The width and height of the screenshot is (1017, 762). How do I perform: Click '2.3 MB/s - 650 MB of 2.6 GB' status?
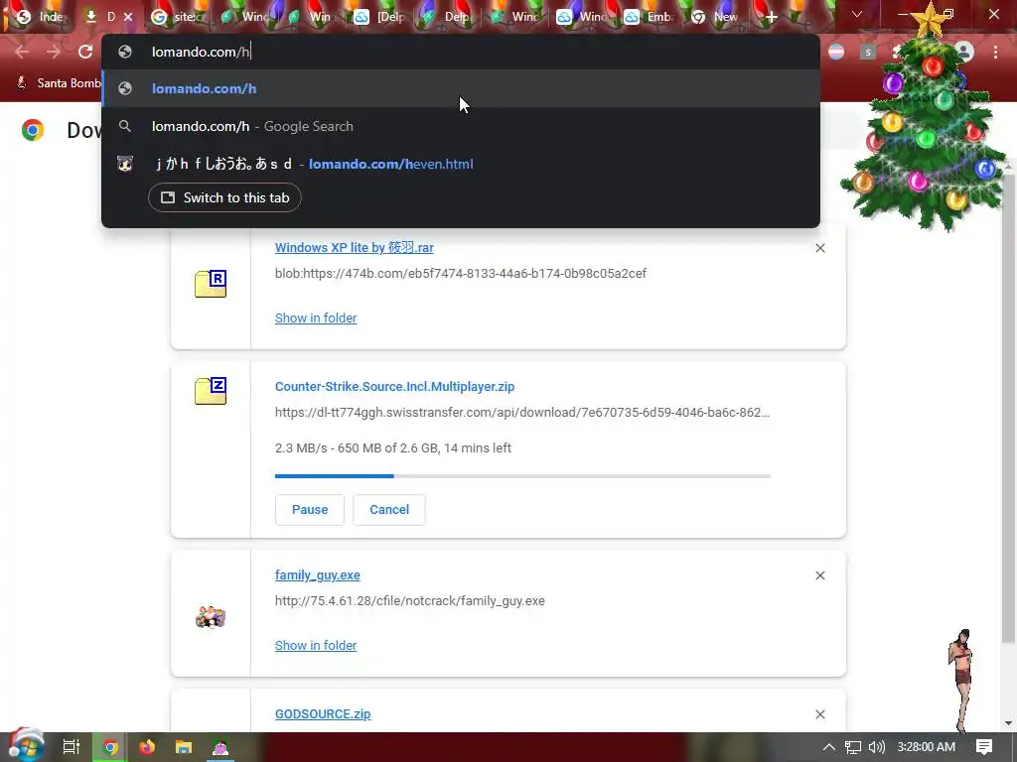(393, 447)
